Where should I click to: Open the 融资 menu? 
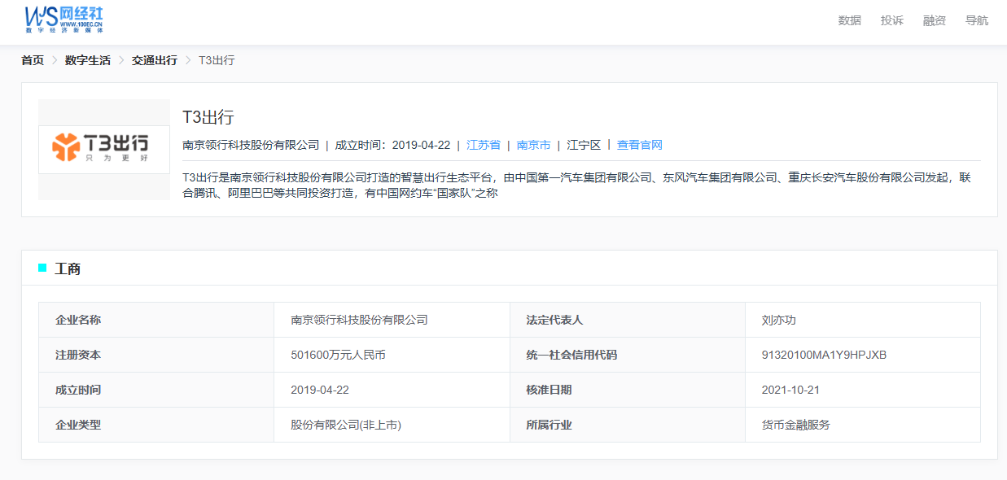[935, 20]
